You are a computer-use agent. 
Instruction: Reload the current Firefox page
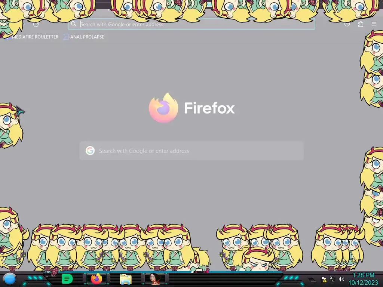[36, 24]
